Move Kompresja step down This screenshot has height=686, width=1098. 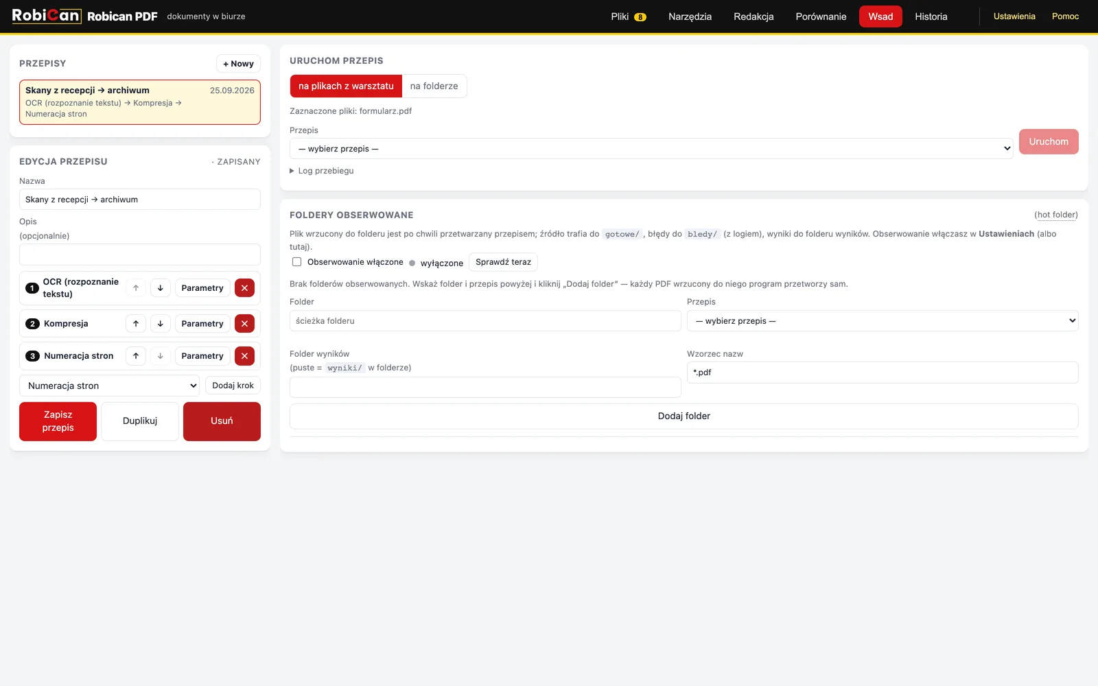coord(160,324)
